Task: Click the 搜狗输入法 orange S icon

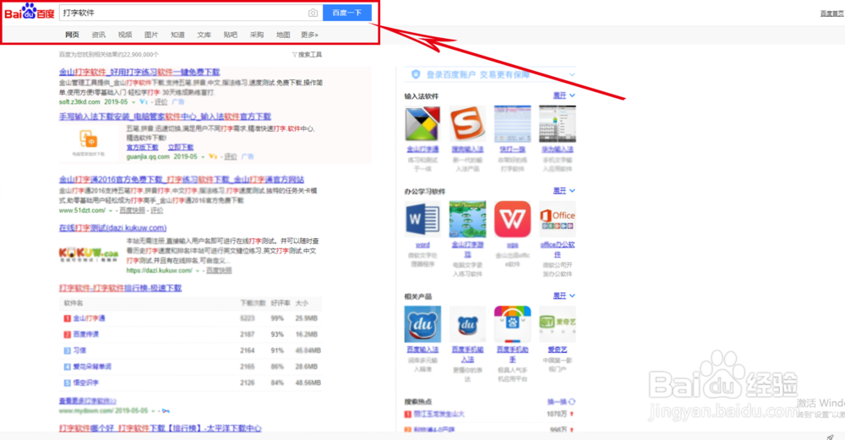Action: tap(467, 124)
